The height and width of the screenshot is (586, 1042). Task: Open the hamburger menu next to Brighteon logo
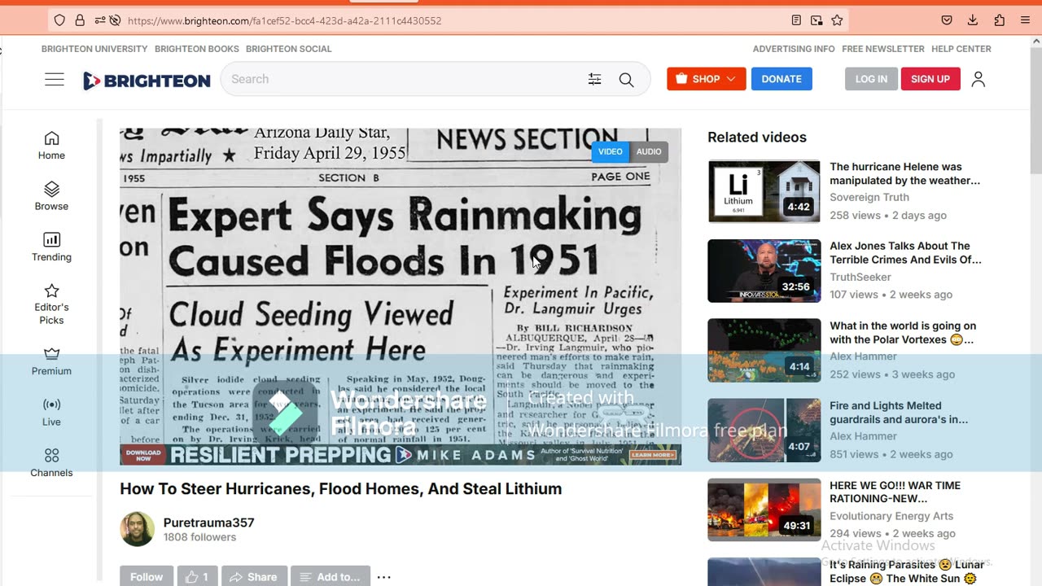(55, 79)
